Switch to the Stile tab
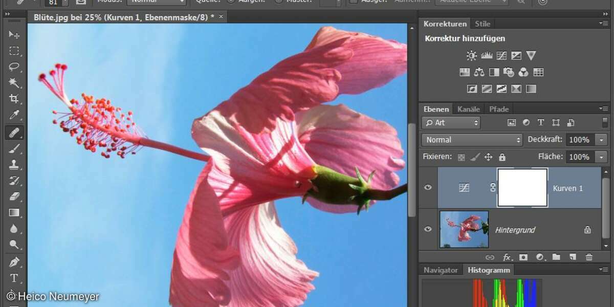Screen dimensions: 614x307 (482, 24)
